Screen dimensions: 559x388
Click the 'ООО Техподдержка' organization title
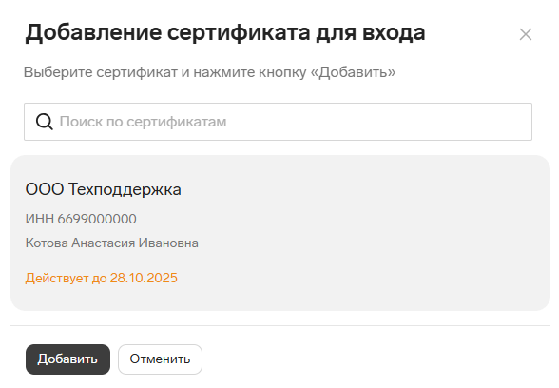(103, 189)
